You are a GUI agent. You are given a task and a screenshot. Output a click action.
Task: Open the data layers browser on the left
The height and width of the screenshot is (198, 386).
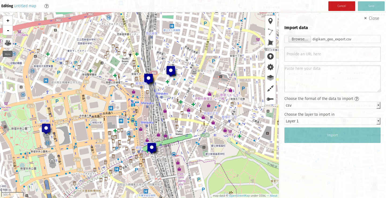click(x=8, y=43)
